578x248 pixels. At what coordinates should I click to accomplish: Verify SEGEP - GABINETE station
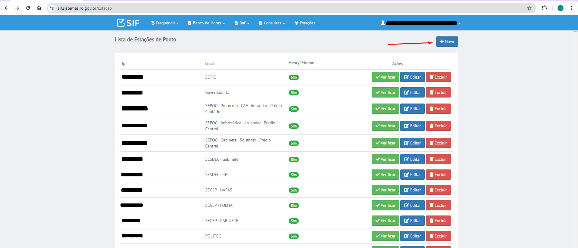coord(385,221)
